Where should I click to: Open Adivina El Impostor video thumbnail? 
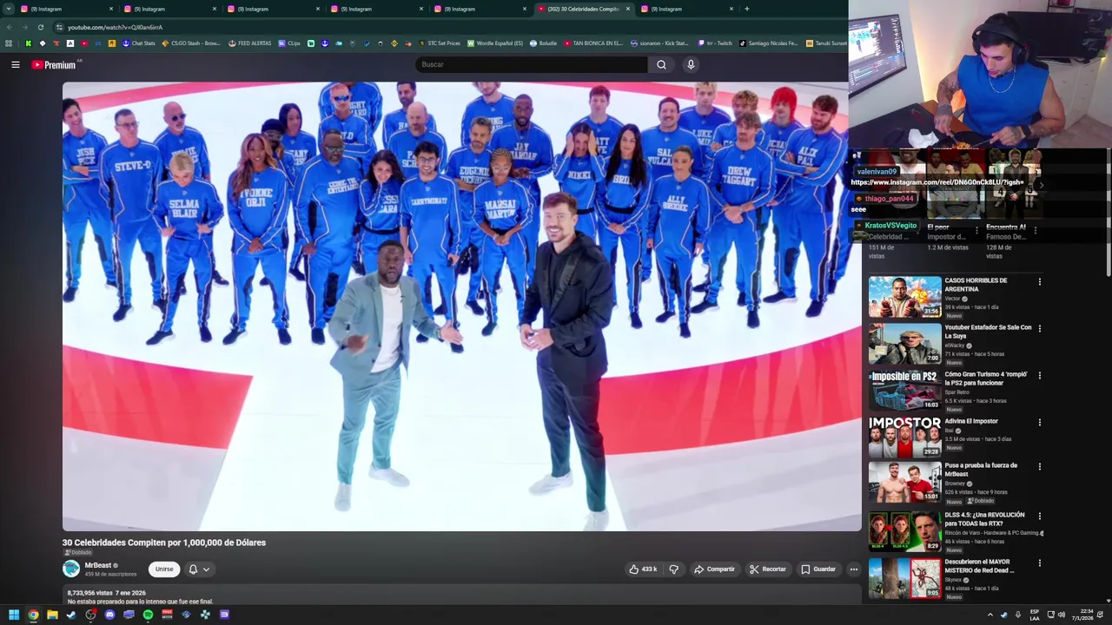pos(905,437)
